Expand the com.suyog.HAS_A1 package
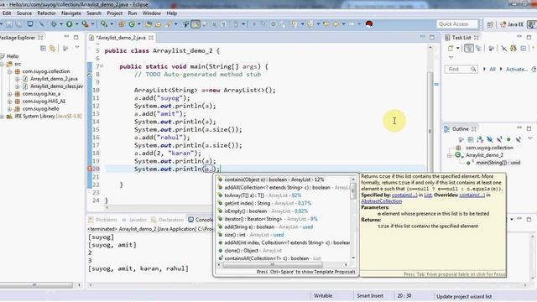This screenshot has width=537, height=302. pos(9,102)
